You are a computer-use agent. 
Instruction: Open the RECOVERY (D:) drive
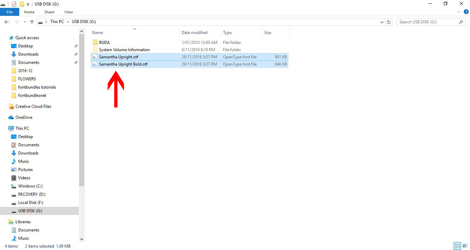pos(32,194)
